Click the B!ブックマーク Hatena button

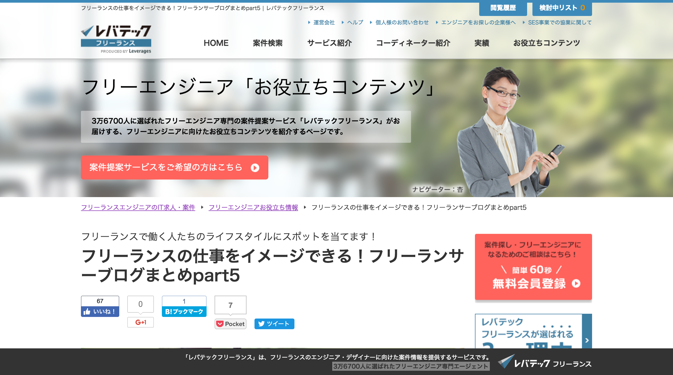[x=184, y=312]
